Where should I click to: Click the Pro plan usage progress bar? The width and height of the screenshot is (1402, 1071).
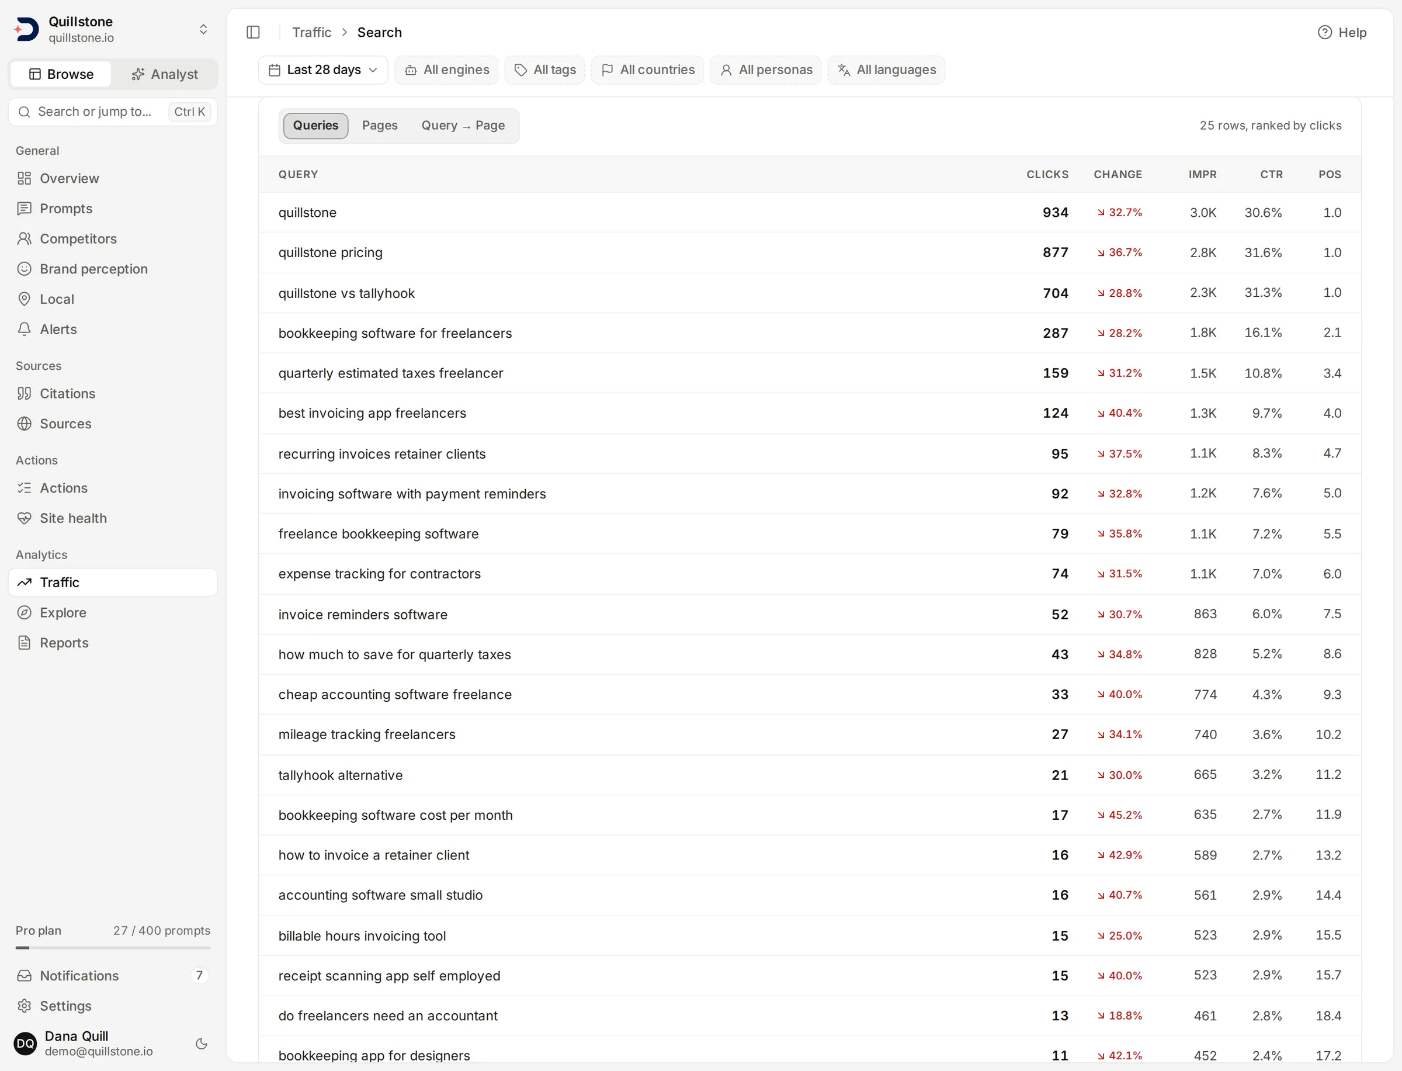pos(113,948)
